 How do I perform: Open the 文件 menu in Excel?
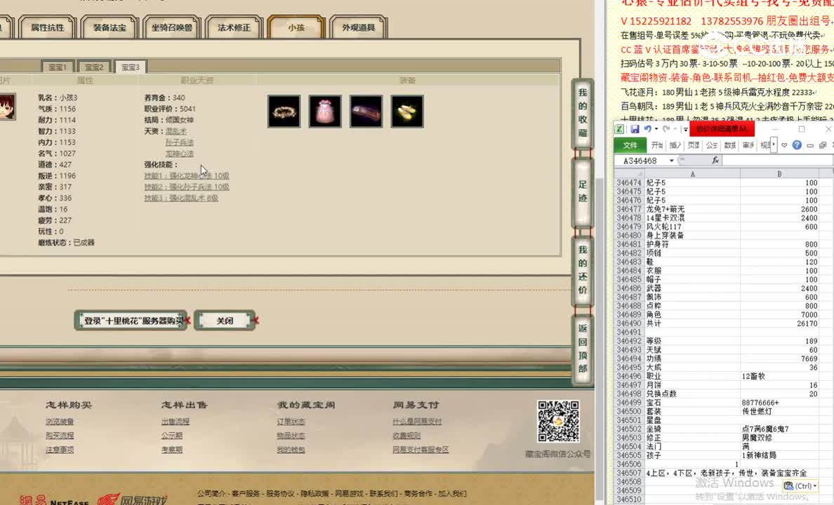point(630,145)
